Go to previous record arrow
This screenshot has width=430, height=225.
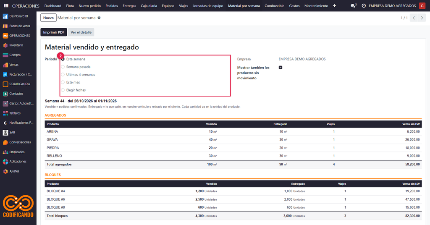414,18
